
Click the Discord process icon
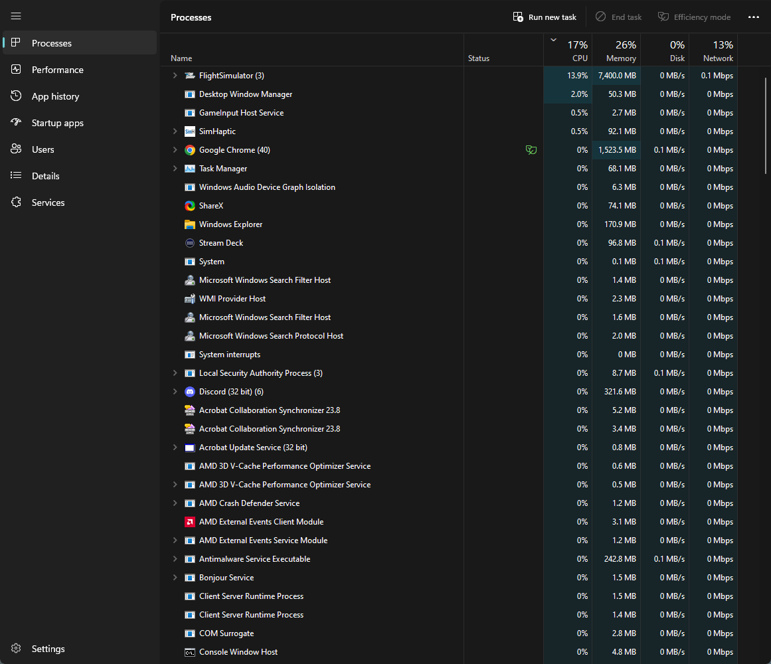point(190,392)
